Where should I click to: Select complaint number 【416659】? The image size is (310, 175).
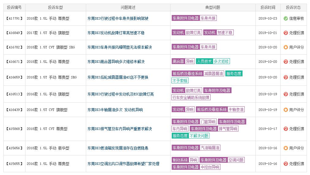click(x=14, y=77)
